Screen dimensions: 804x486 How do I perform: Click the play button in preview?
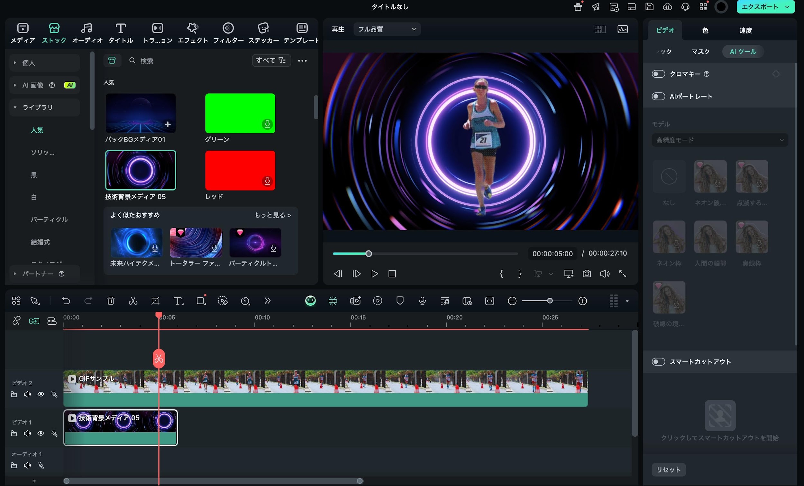tap(374, 274)
